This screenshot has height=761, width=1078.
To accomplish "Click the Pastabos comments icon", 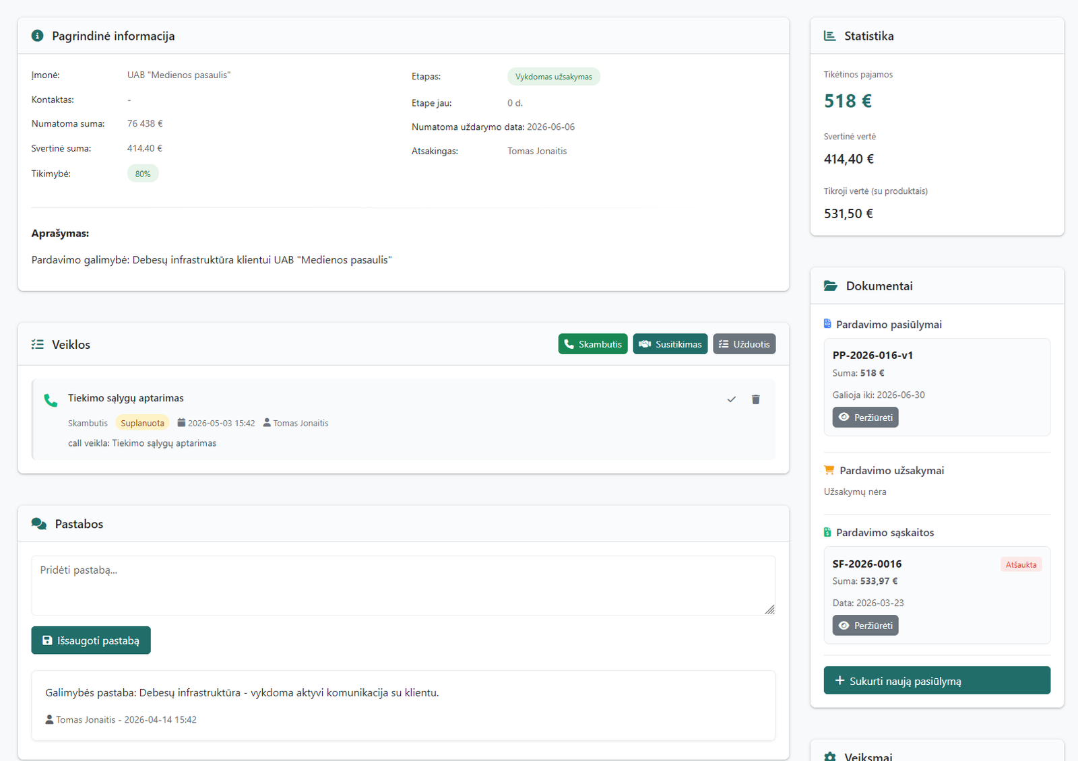I will pyautogui.click(x=39, y=524).
